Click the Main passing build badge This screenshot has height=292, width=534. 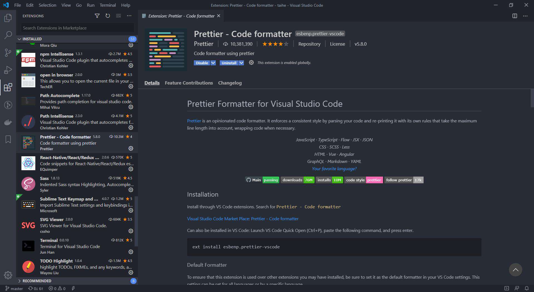262,180
